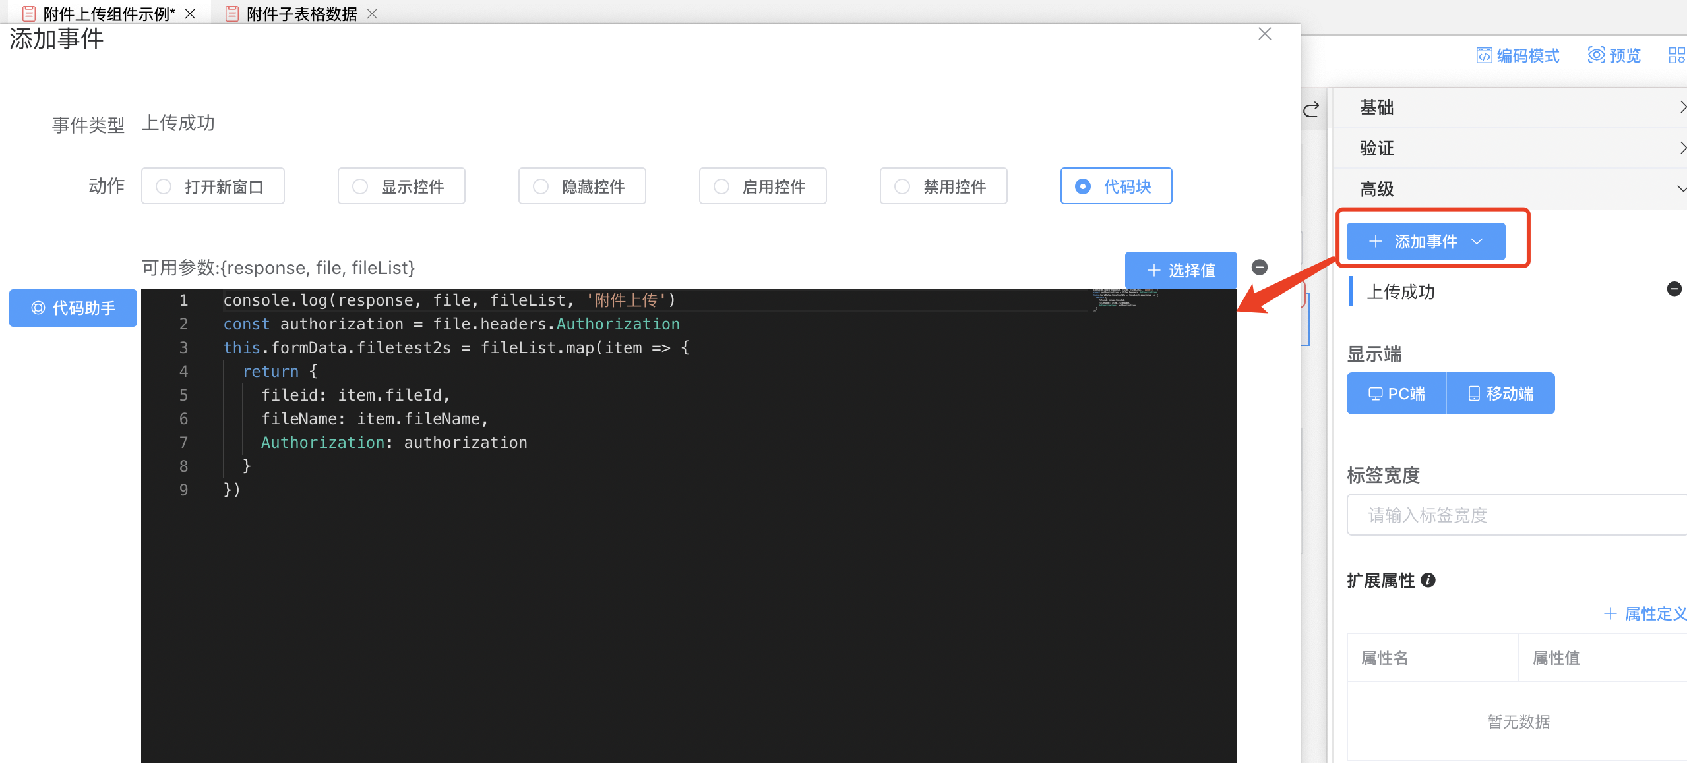Viewport: 1687px width, 763px height.
Task: Click the 选择值 button
Action: [1181, 271]
